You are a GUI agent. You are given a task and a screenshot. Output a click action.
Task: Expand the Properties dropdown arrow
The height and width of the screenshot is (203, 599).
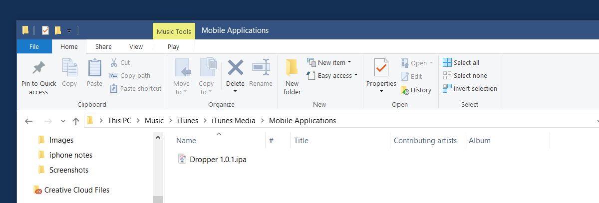click(x=381, y=91)
